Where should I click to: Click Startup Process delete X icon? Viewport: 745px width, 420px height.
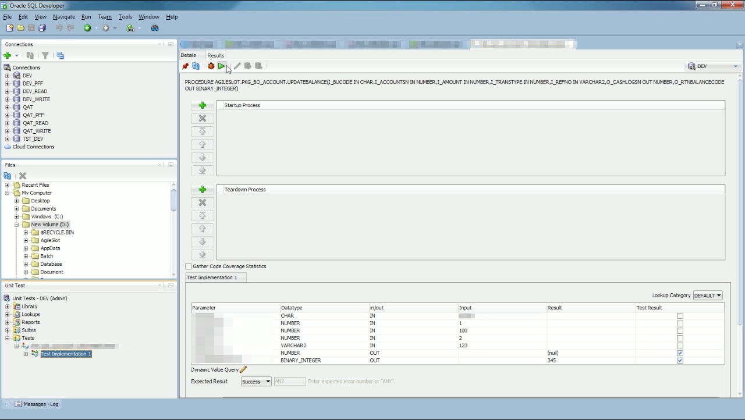(203, 118)
